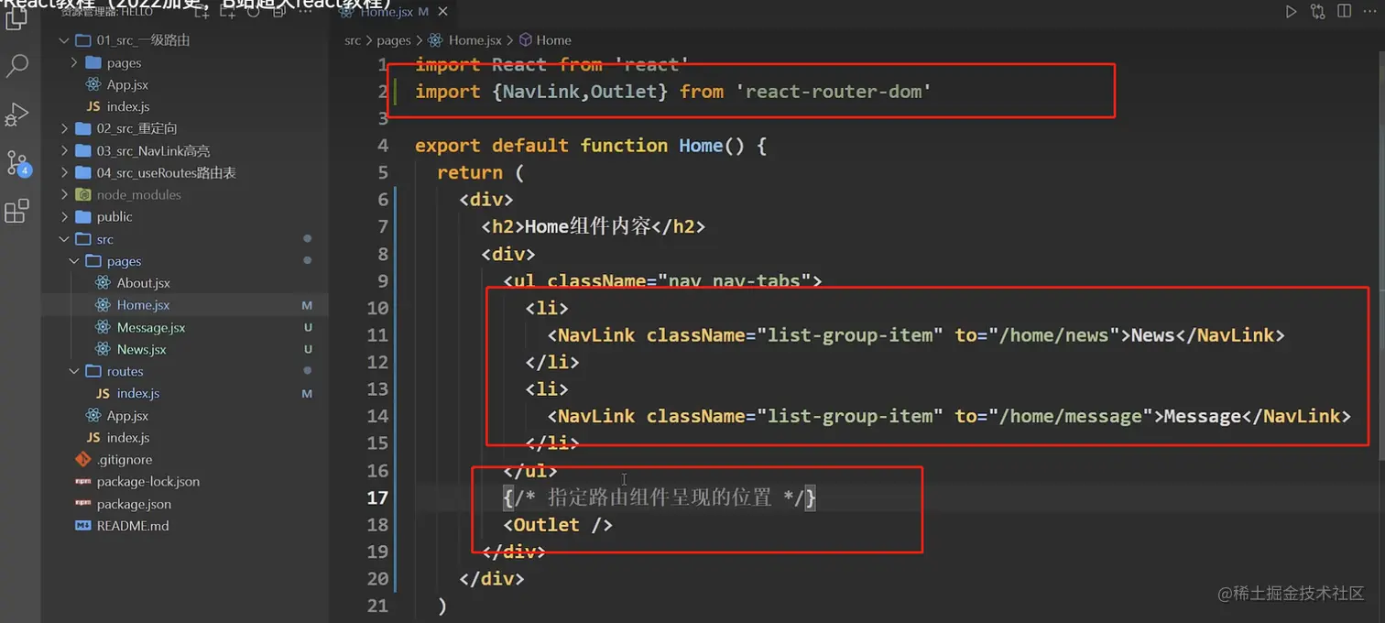This screenshot has width=1385, height=623.
Task: Click 'react-router-dom' string on line 2
Action: click(834, 92)
